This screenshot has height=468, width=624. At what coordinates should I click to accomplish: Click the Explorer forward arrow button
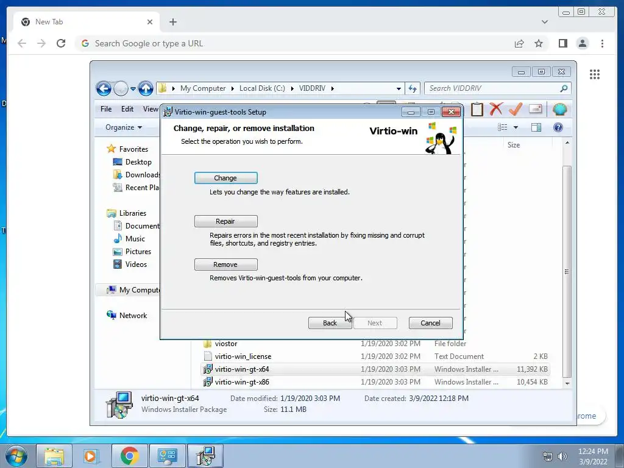coord(121,88)
